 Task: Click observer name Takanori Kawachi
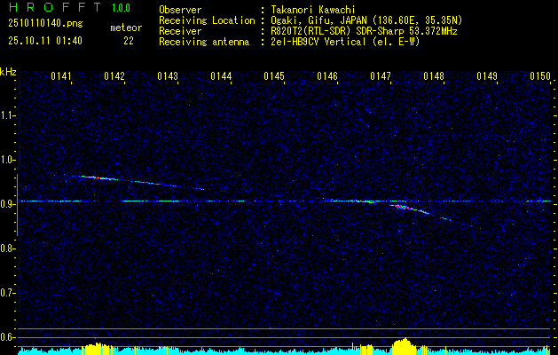point(313,10)
